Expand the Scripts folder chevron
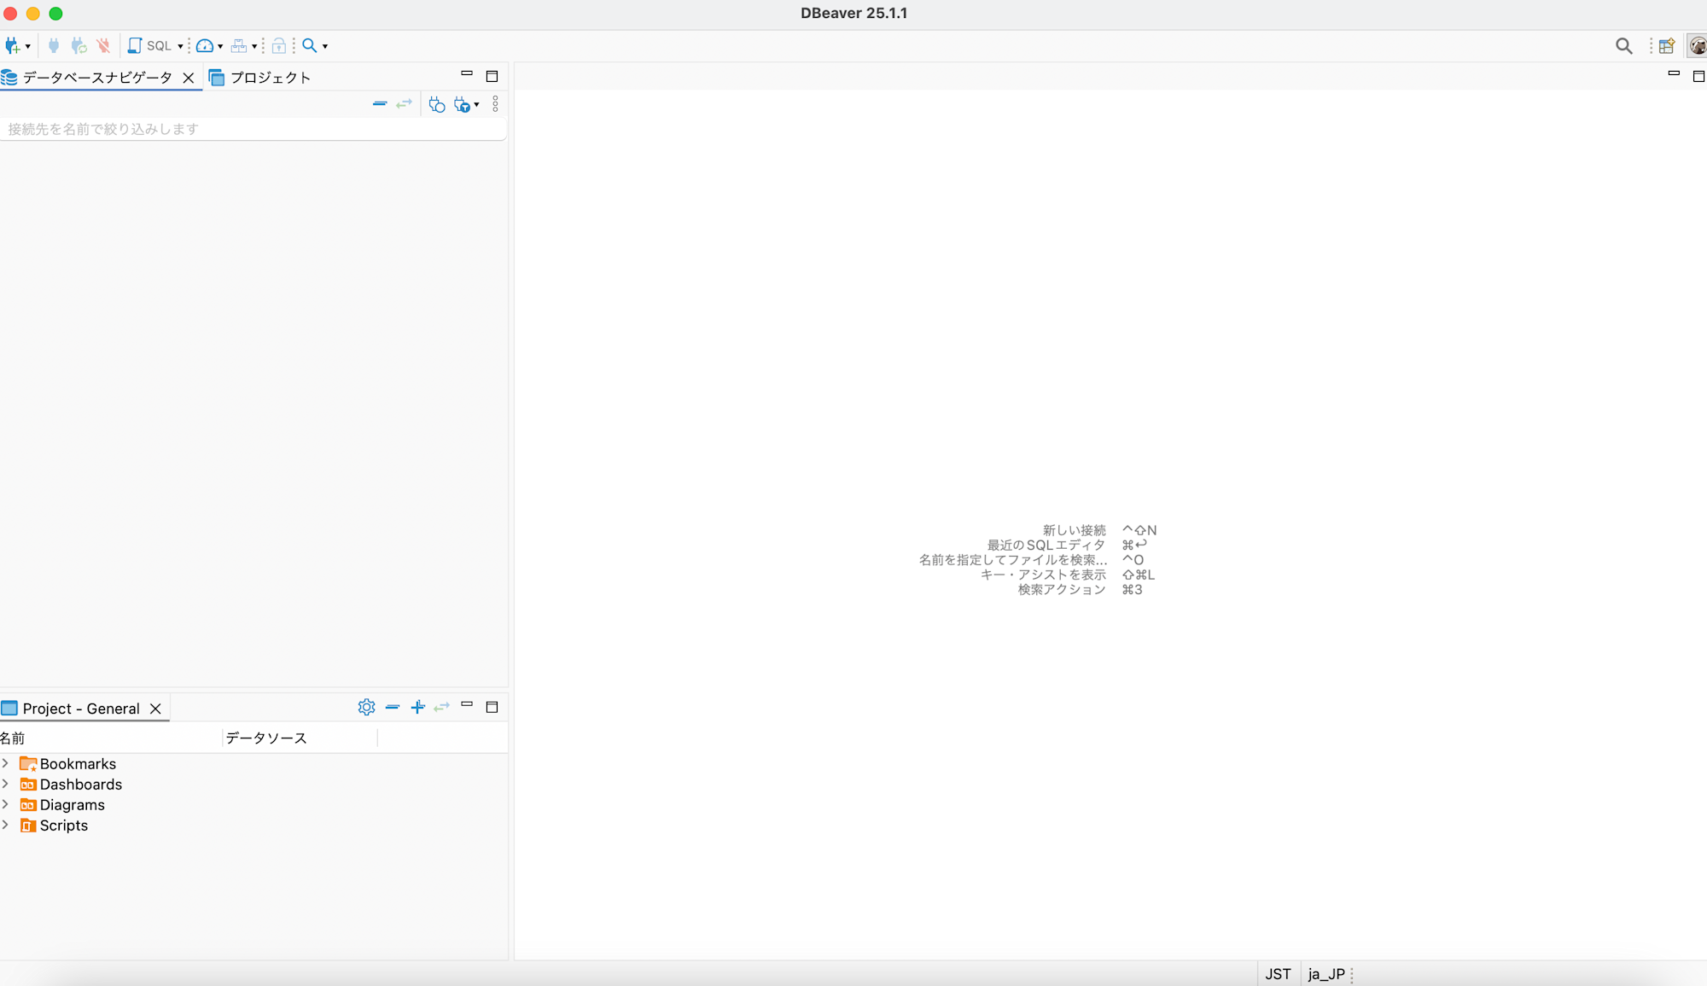Screen dimensions: 1707x986 pyautogui.click(x=6, y=825)
